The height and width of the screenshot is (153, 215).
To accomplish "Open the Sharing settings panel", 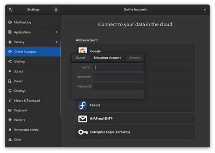I will (x=33, y=61).
